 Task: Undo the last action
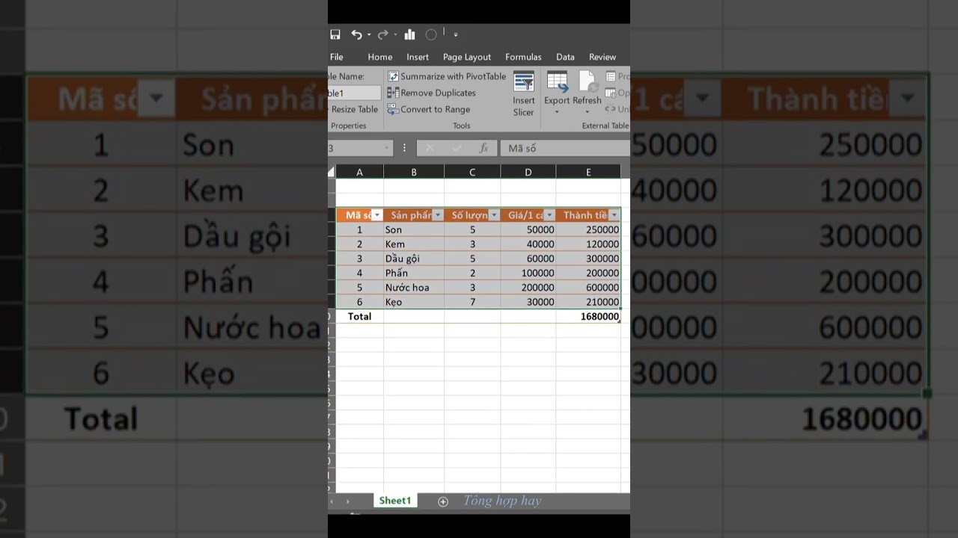click(357, 34)
